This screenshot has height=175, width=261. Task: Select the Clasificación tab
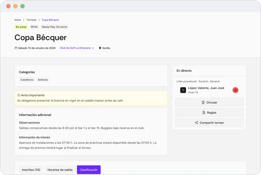point(89,170)
